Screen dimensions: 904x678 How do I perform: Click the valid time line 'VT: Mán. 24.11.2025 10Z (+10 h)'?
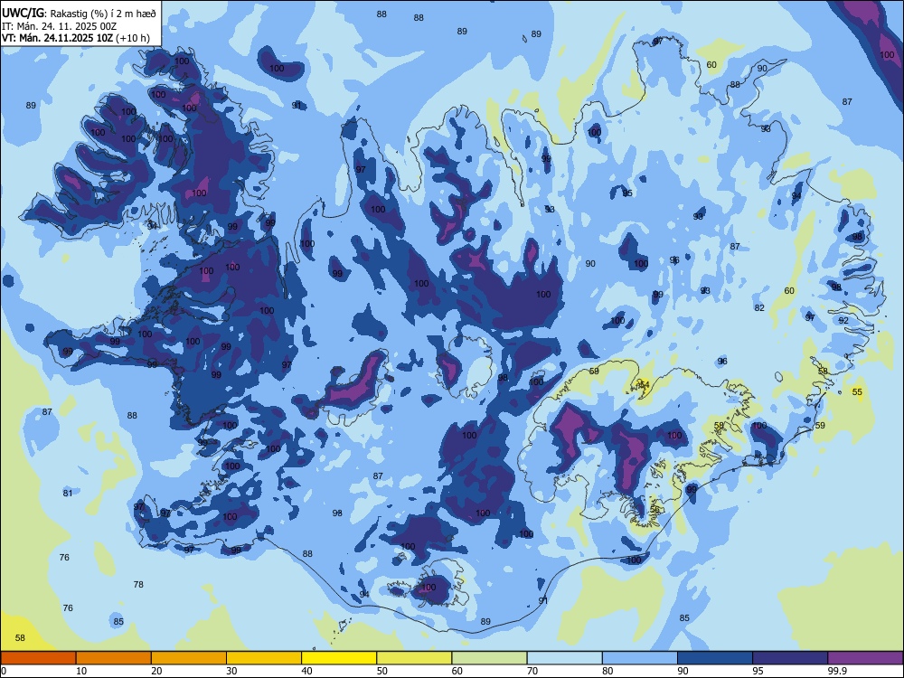pyautogui.click(x=76, y=38)
